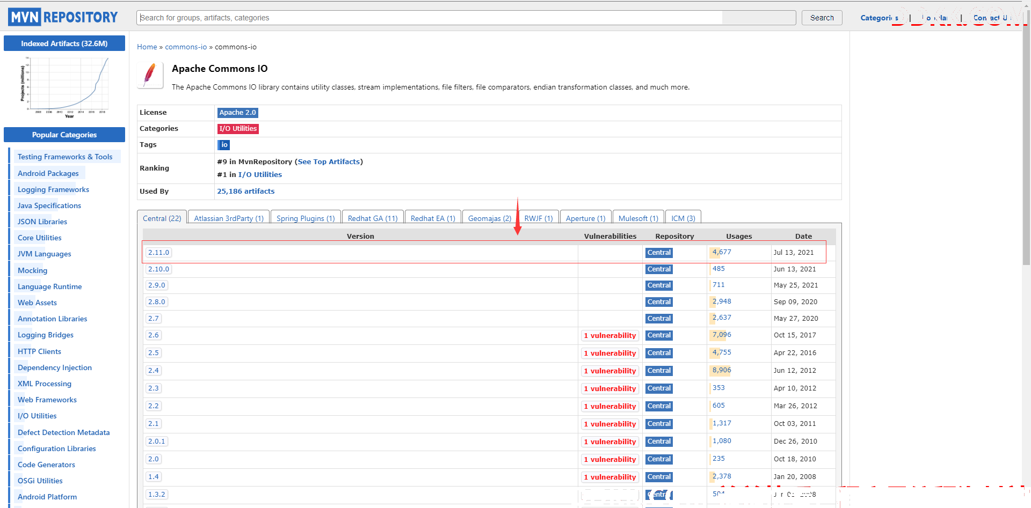The image size is (1031, 508).
Task: Open JSON Libraries category
Action: [x=42, y=222]
